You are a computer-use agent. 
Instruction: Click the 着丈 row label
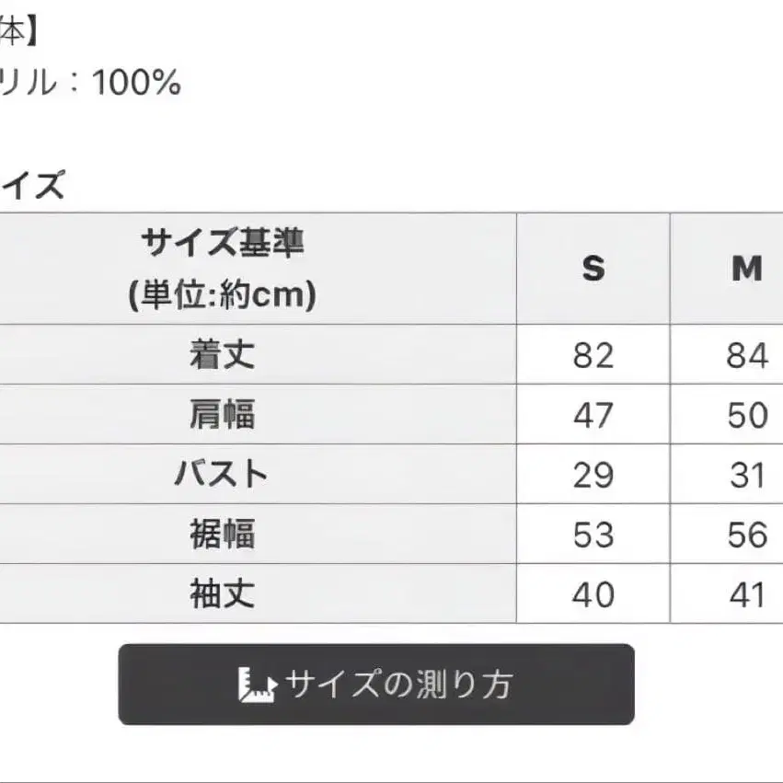(x=222, y=354)
